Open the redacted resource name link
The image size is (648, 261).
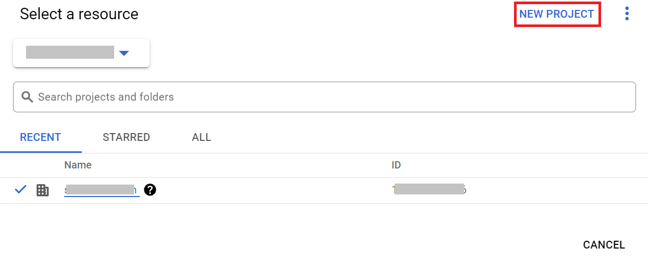102,190
